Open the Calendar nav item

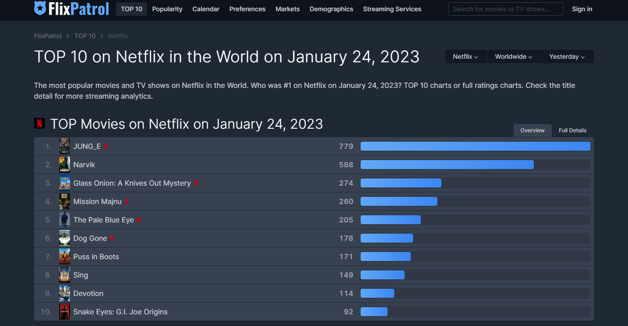click(206, 9)
